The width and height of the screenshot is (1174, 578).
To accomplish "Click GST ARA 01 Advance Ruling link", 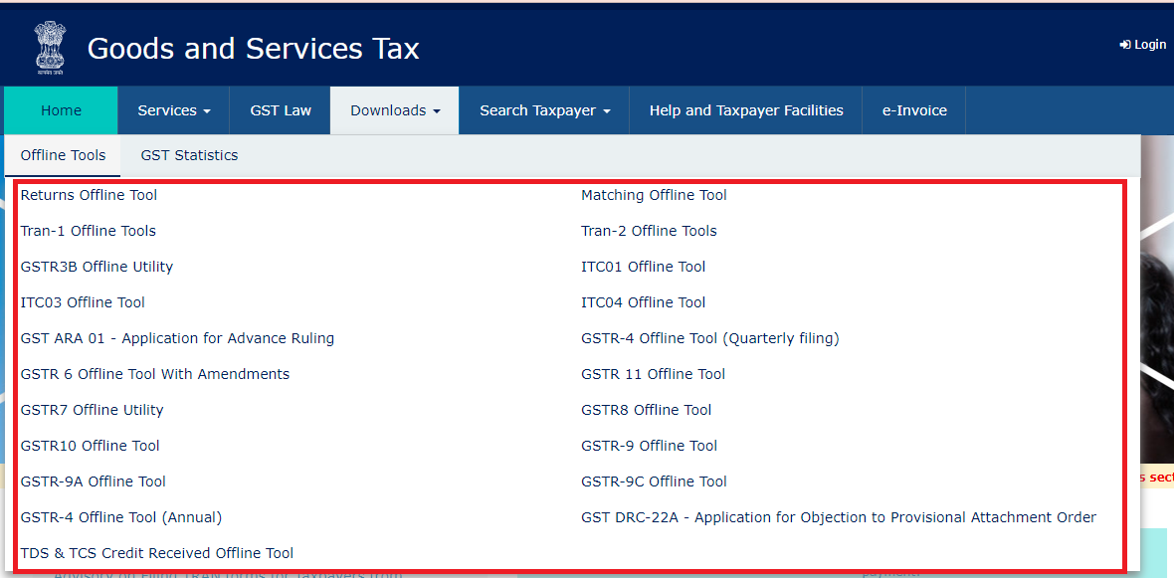I will coord(177,337).
